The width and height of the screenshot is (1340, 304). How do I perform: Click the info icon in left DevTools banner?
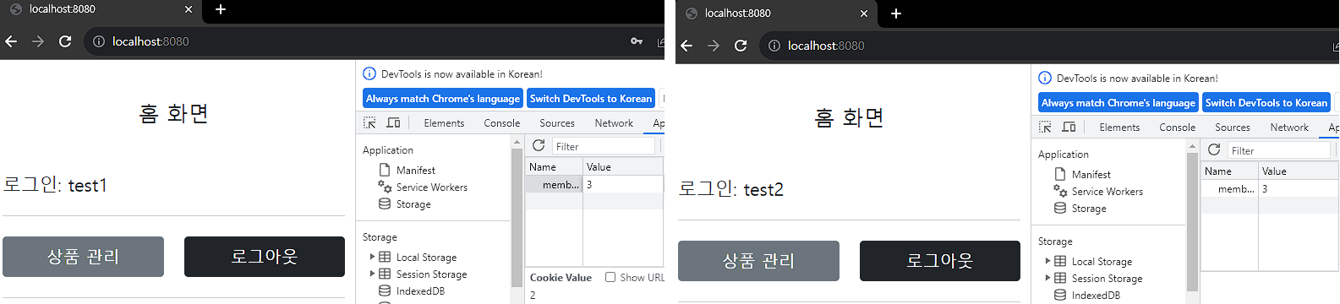pyautogui.click(x=369, y=74)
